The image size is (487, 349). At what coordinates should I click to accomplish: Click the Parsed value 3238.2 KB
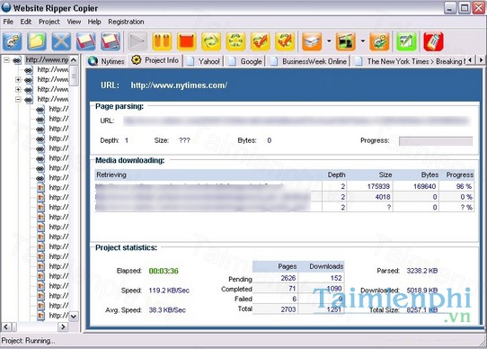(422, 271)
